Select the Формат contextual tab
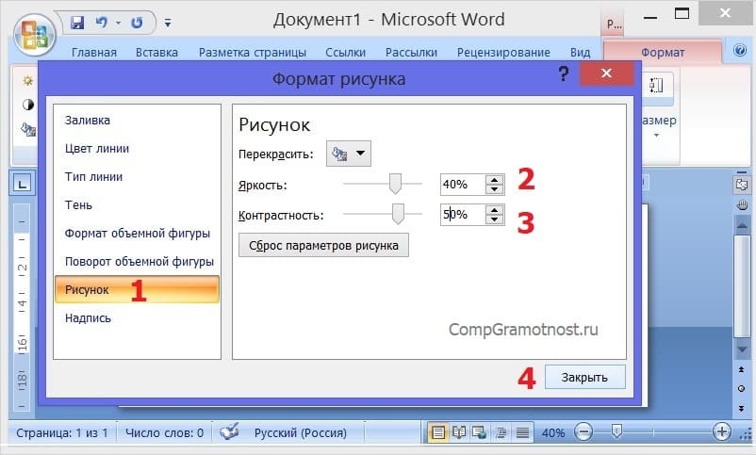 (663, 52)
